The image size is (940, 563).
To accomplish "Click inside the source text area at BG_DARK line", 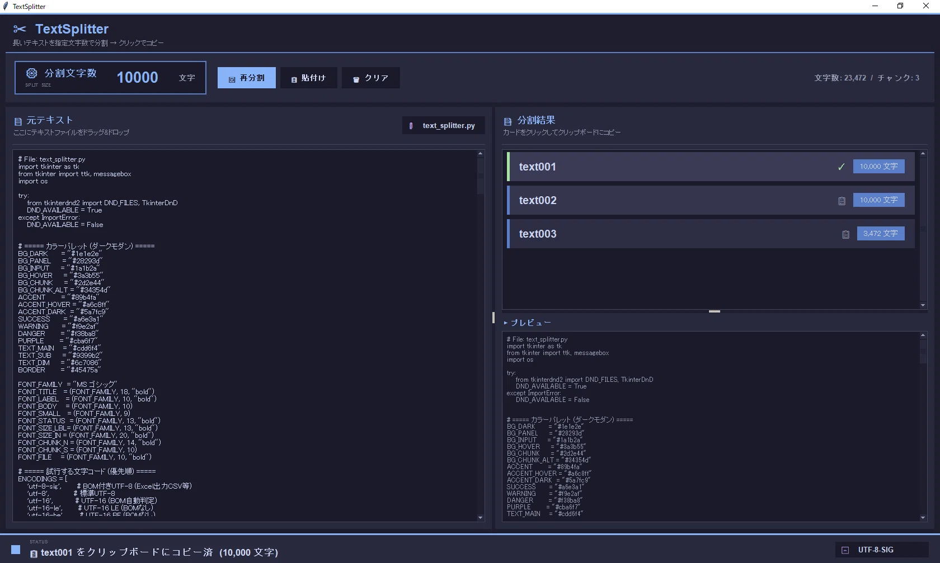I will pyautogui.click(x=60, y=254).
